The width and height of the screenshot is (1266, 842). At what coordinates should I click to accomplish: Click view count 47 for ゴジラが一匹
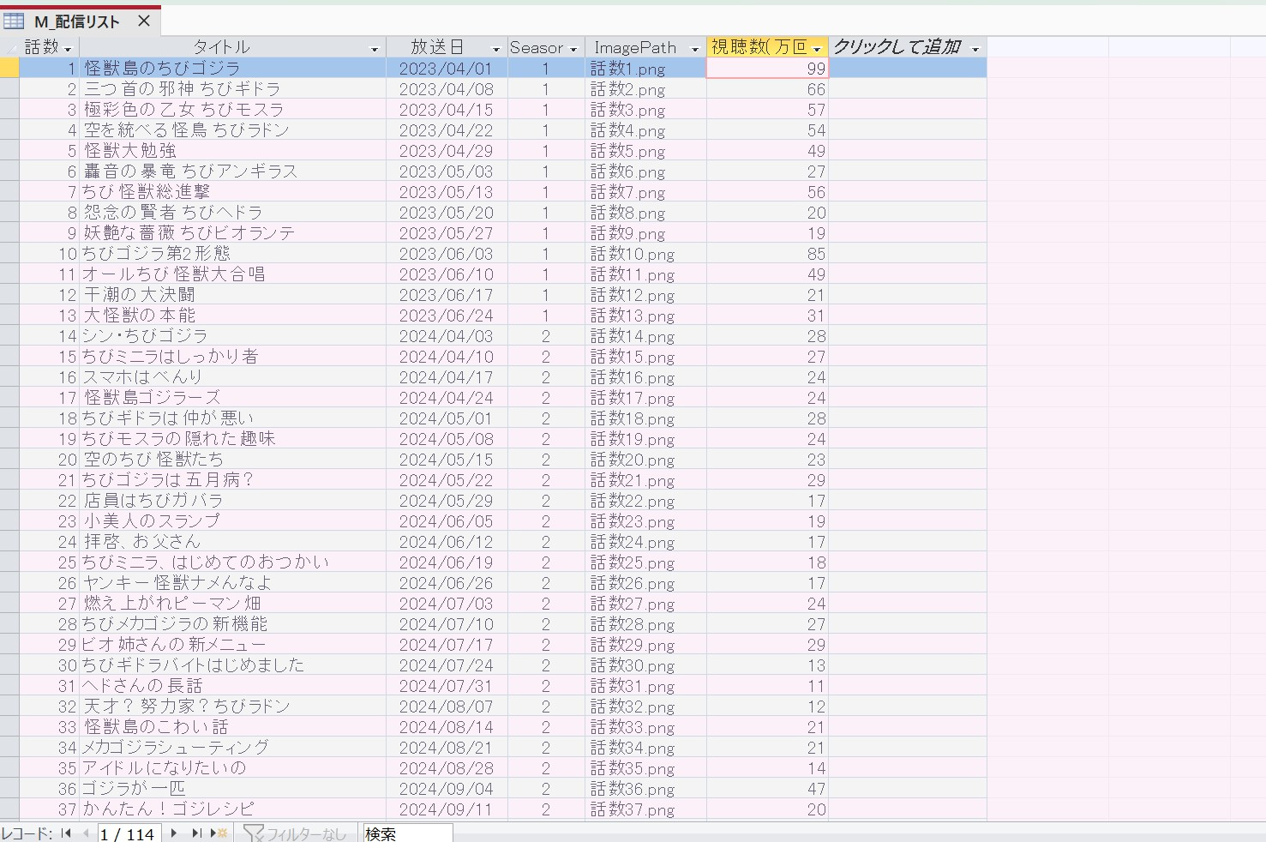768,788
